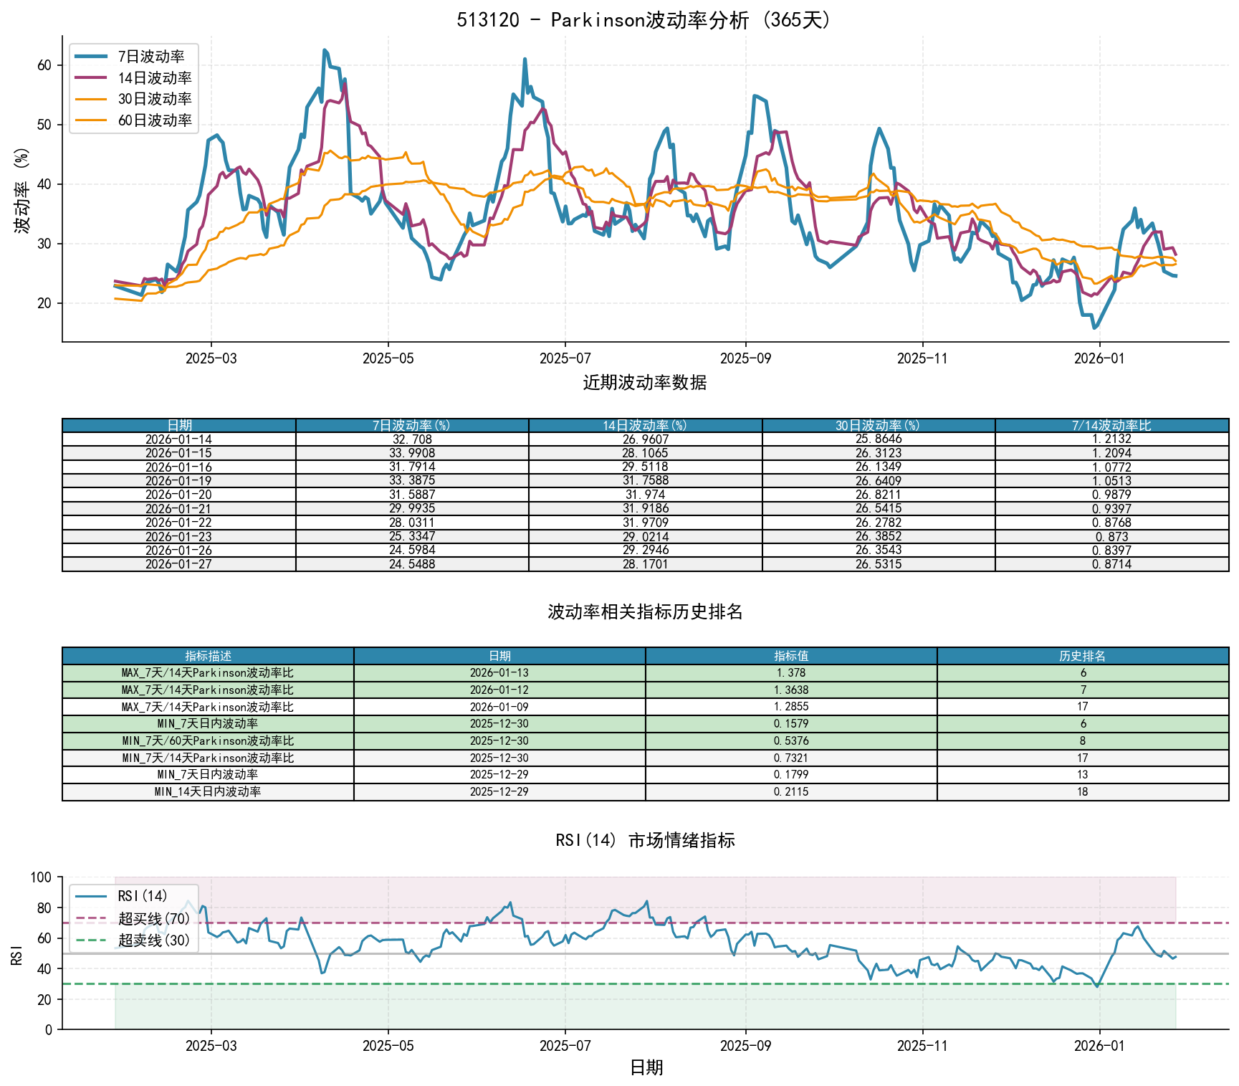Image resolution: width=1239 pixels, height=1086 pixels.
Task: Click the RSI(14) 市场情绪指标 chart title
Action: coord(645,840)
